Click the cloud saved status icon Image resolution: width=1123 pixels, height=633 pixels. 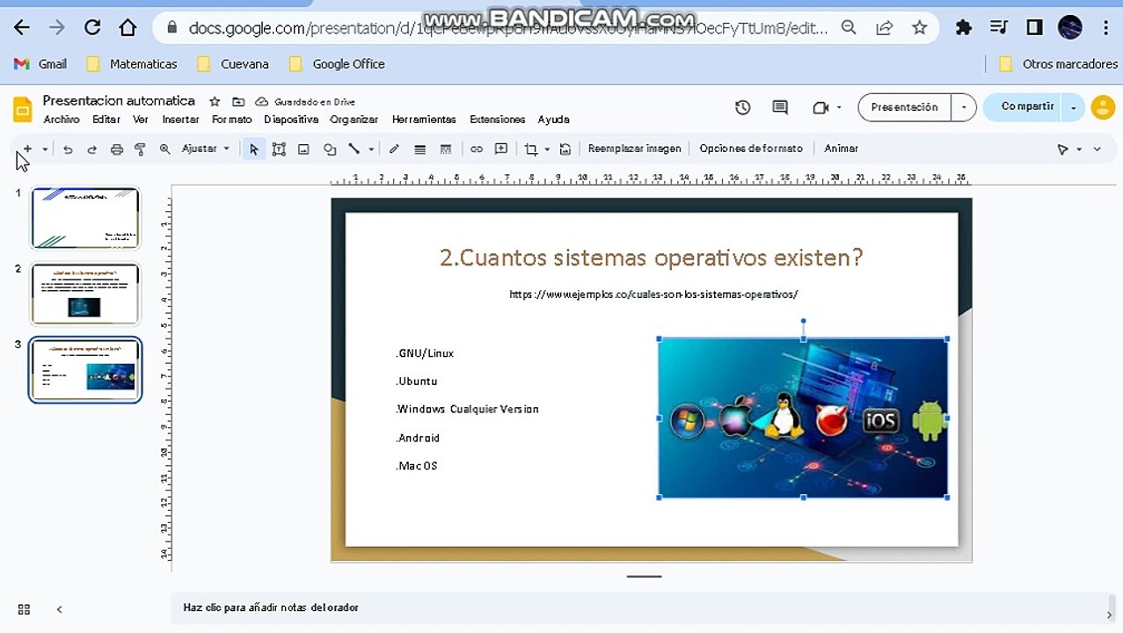(260, 102)
